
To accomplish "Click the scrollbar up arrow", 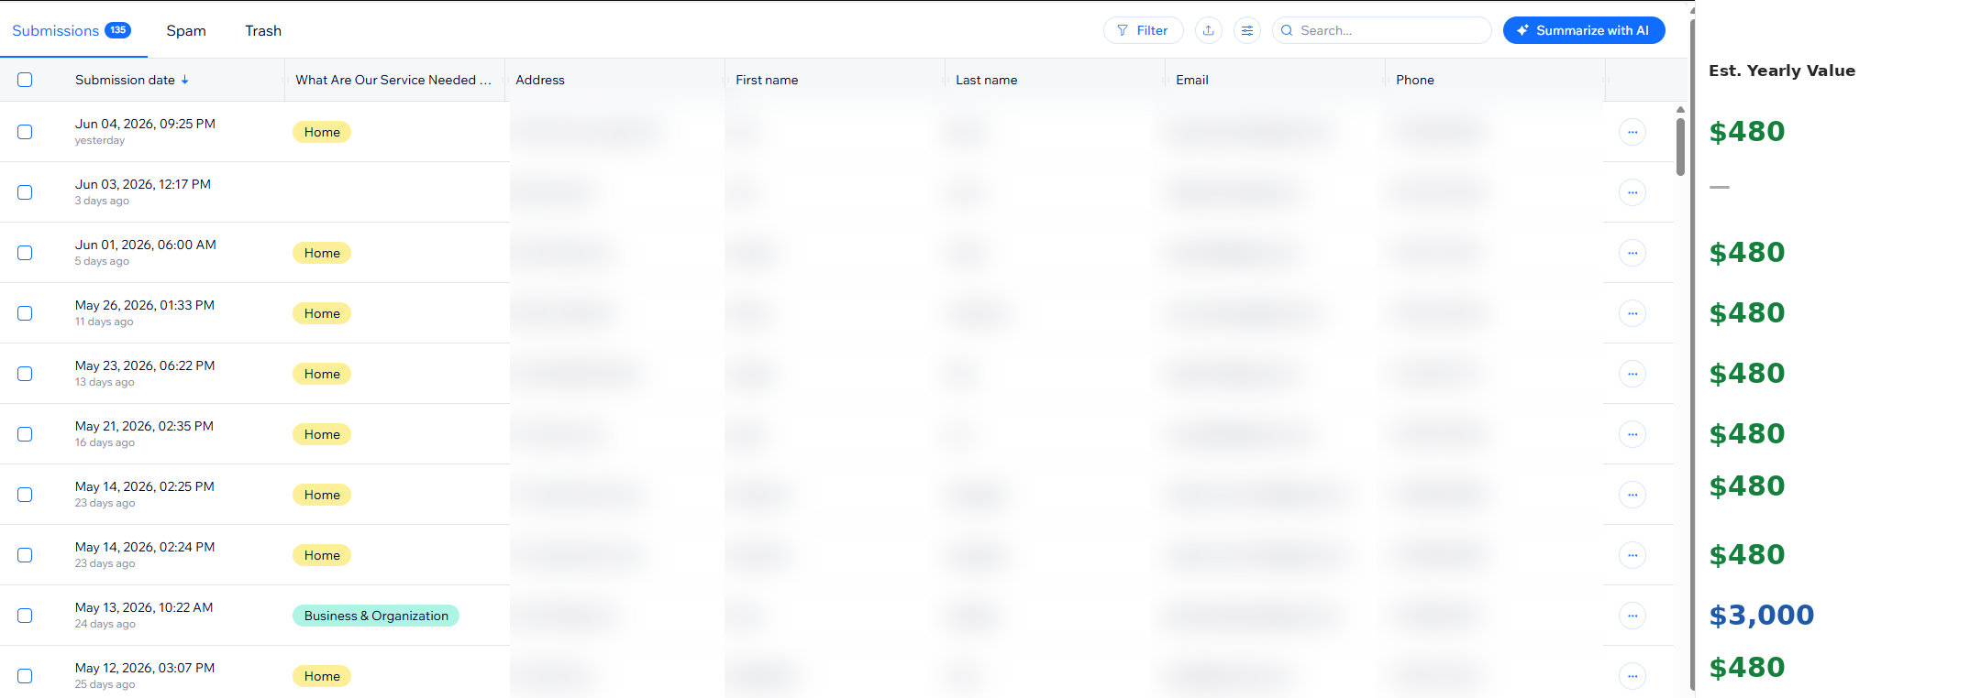I will pos(1680,110).
